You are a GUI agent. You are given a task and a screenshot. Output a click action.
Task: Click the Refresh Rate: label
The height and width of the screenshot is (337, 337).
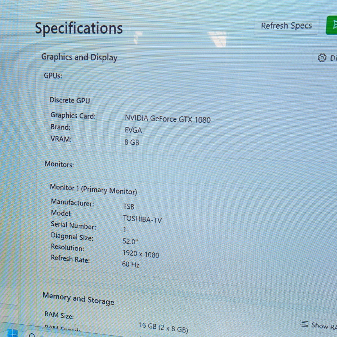(x=70, y=259)
